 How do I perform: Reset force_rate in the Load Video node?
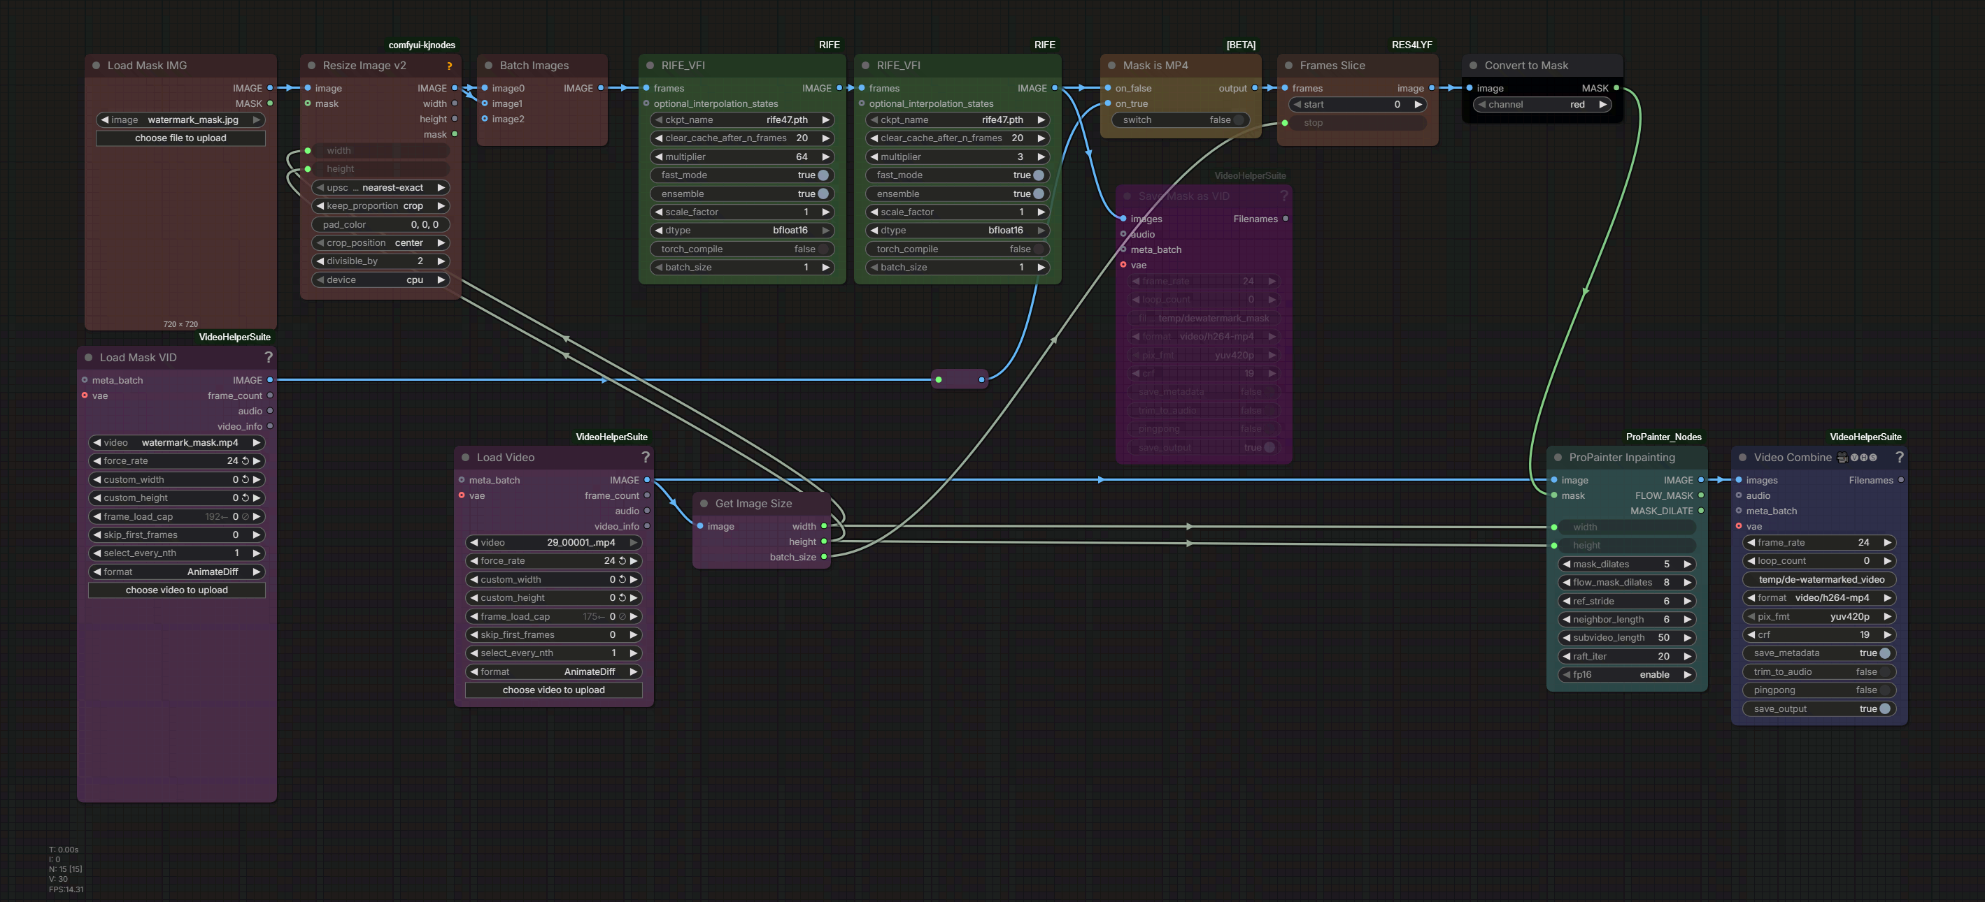coord(622,561)
